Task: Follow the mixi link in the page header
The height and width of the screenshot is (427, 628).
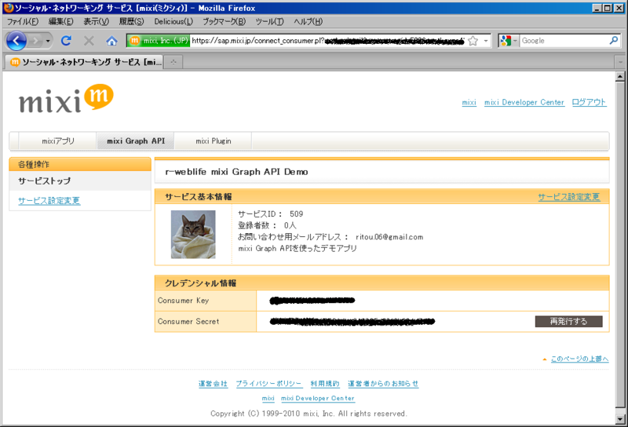Action: pyautogui.click(x=469, y=103)
